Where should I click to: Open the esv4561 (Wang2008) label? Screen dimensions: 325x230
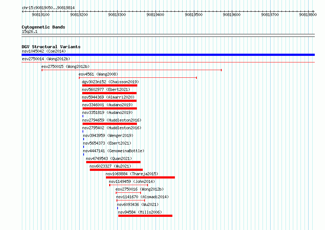click(98, 74)
